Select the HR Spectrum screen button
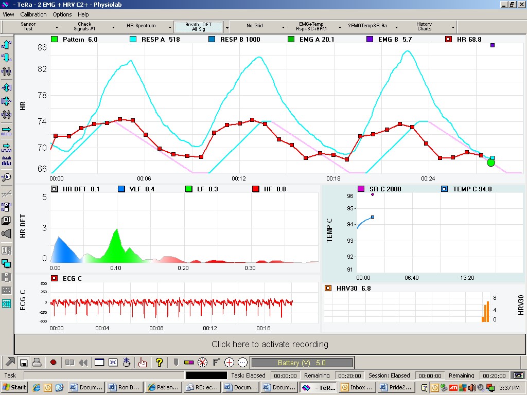This screenshot has width=527, height=395. point(141,26)
